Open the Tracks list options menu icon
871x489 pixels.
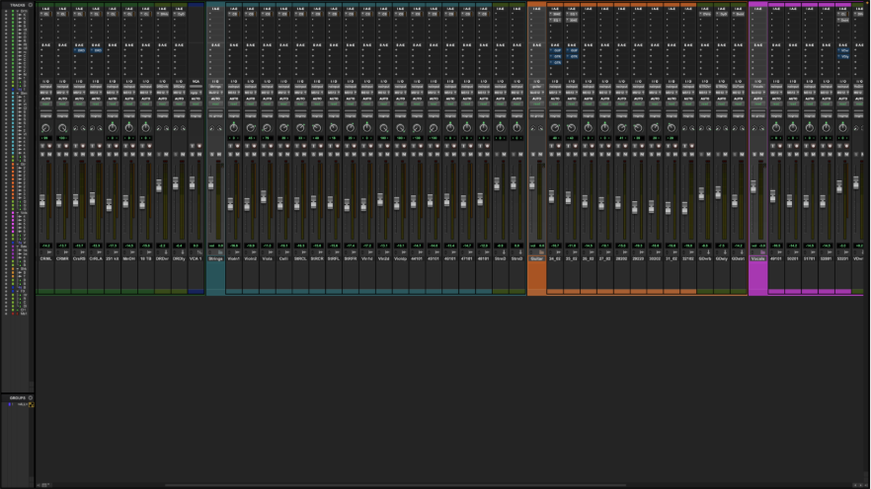30,5
